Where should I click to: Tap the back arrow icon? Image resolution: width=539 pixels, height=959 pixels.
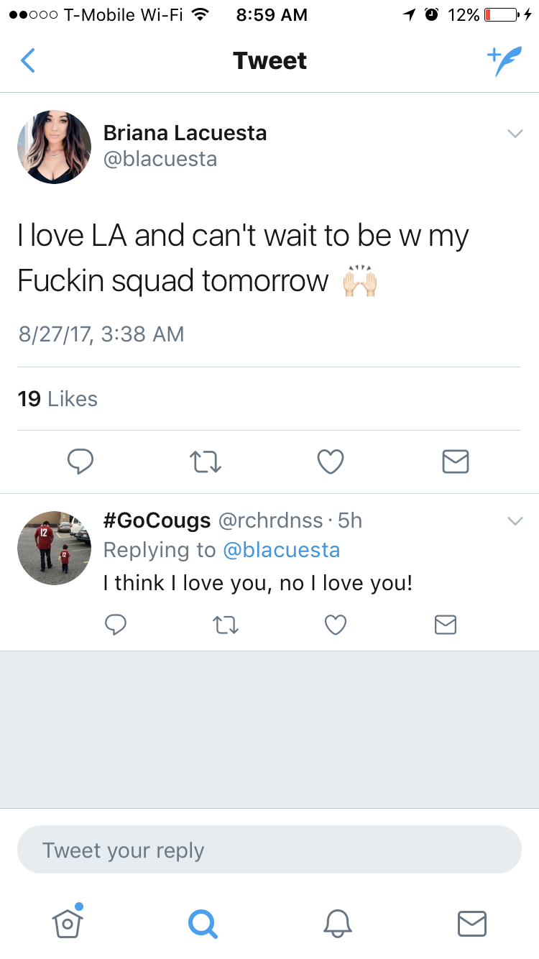click(27, 60)
